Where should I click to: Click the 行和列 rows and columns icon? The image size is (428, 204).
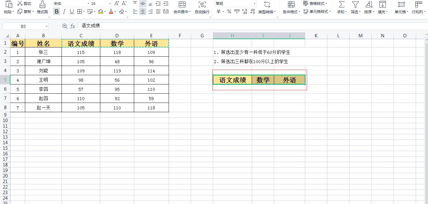coord(418,4)
